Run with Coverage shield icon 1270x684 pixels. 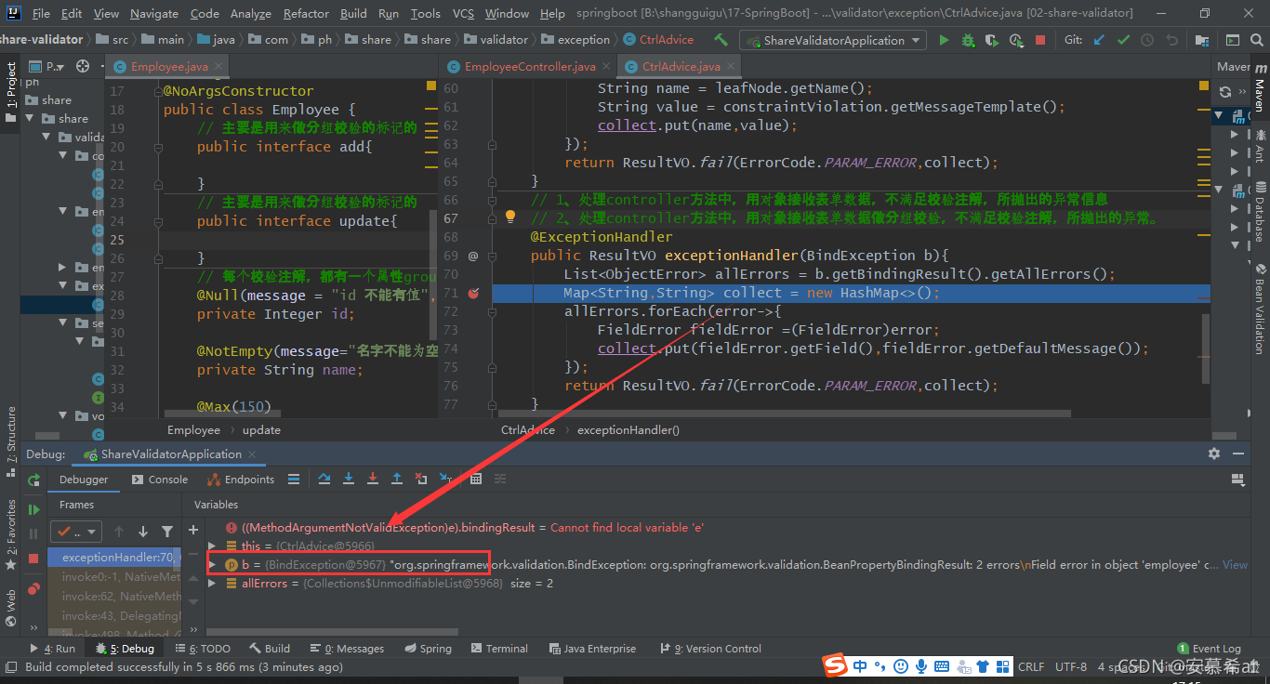[992, 40]
